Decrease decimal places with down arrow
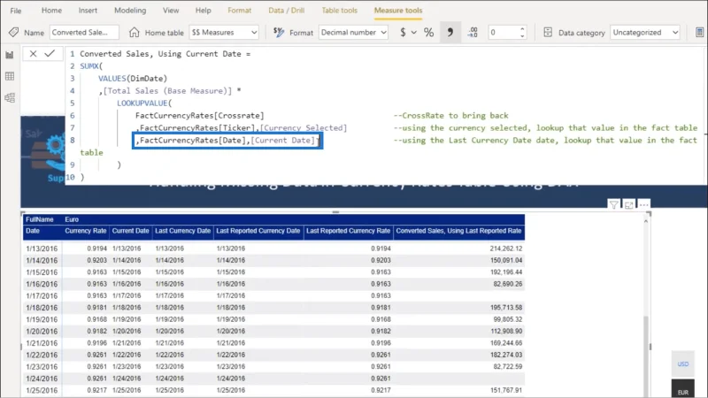 point(522,36)
